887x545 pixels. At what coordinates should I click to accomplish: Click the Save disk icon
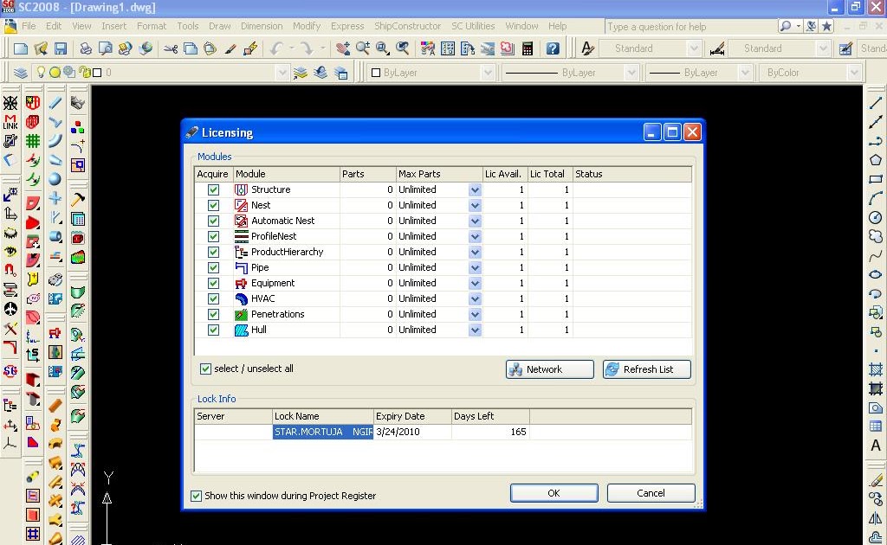coord(61,48)
